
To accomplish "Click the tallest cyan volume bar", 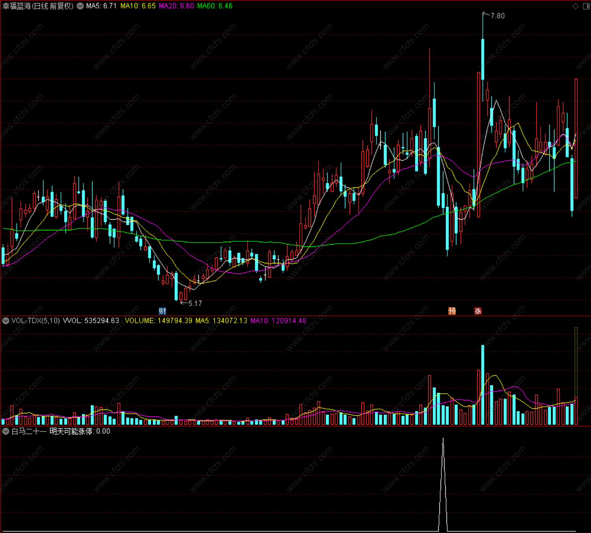I will pos(483,385).
